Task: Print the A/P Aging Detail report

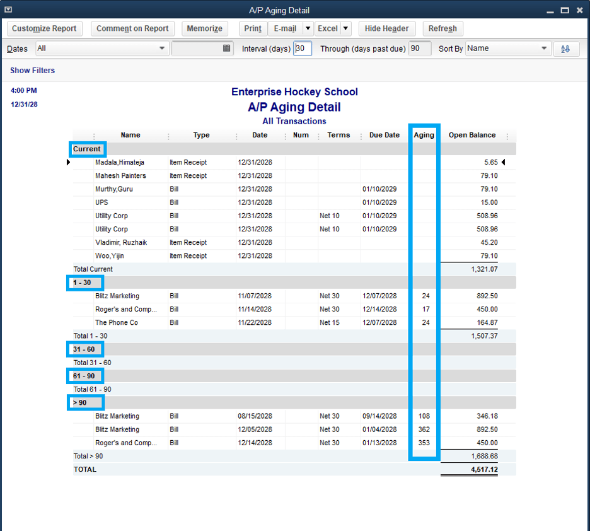Action: tap(252, 28)
